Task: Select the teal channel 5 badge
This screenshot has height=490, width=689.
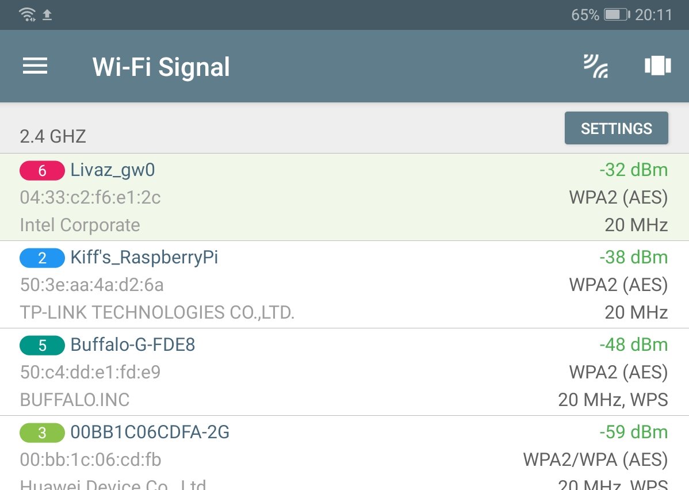Action: pyautogui.click(x=42, y=346)
